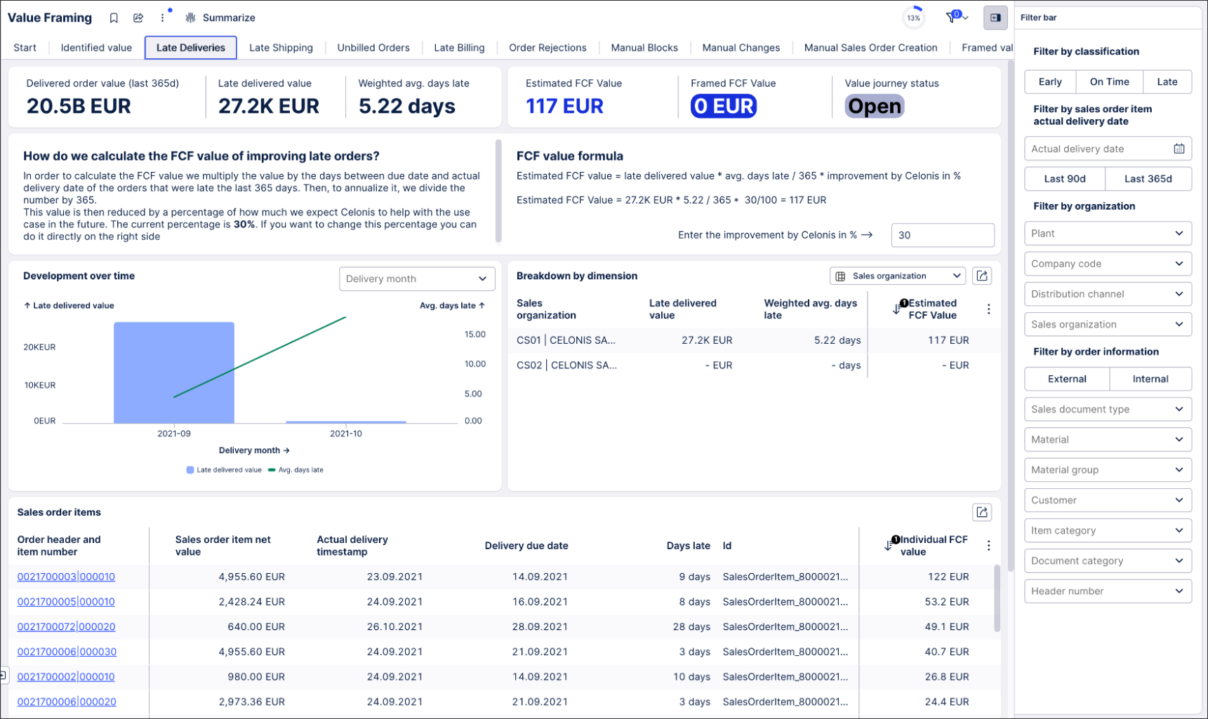This screenshot has height=719, width=1208.
Task: Switch to Identified value tab
Action: pos(96,48)
